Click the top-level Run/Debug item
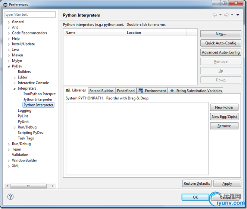The image size is (247, 209). (21, 144)
